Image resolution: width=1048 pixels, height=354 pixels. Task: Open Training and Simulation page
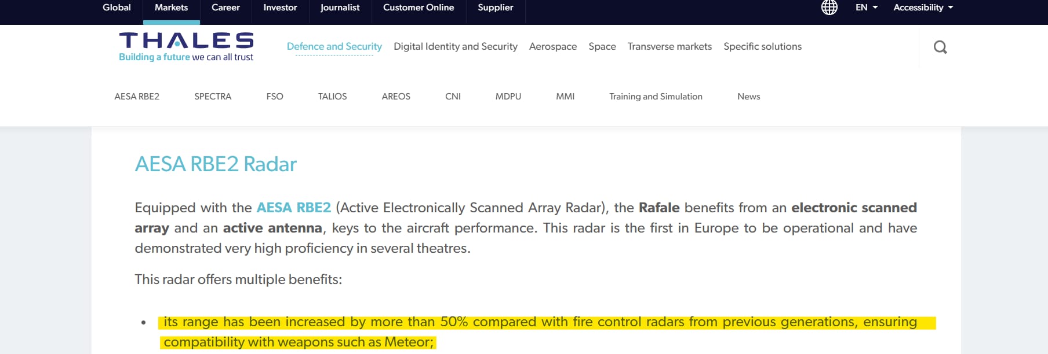click(656, 97)
